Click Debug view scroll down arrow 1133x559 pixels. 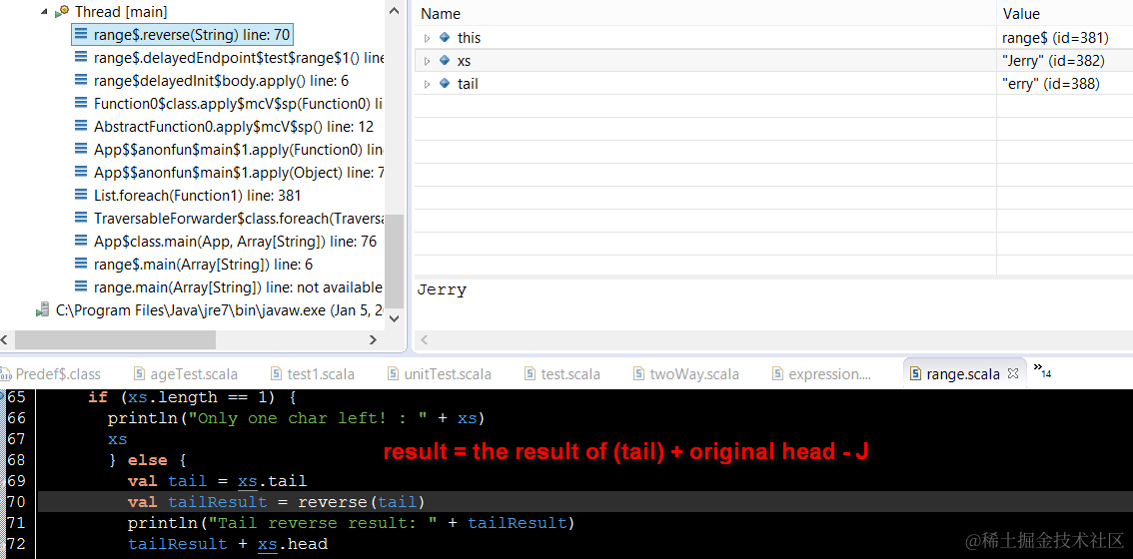(x=394, y=318)
